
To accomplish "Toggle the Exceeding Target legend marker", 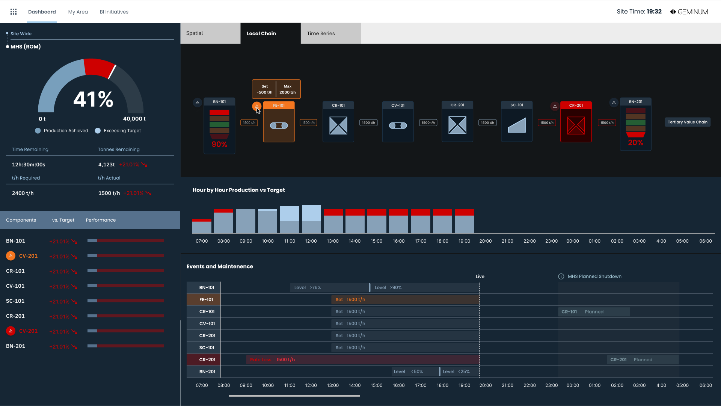I will tap(98, 131).
